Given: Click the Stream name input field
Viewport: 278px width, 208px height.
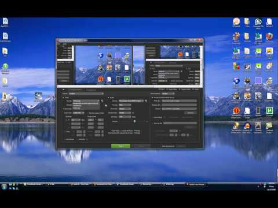Looking at the screenshot, I should pyautogui.click(x=179, y=109).
